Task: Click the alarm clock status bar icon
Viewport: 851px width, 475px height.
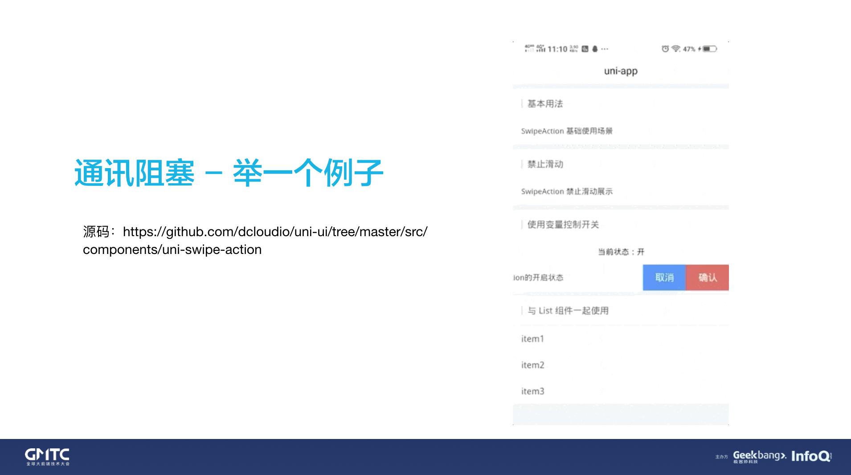Action: pos(665,49)
